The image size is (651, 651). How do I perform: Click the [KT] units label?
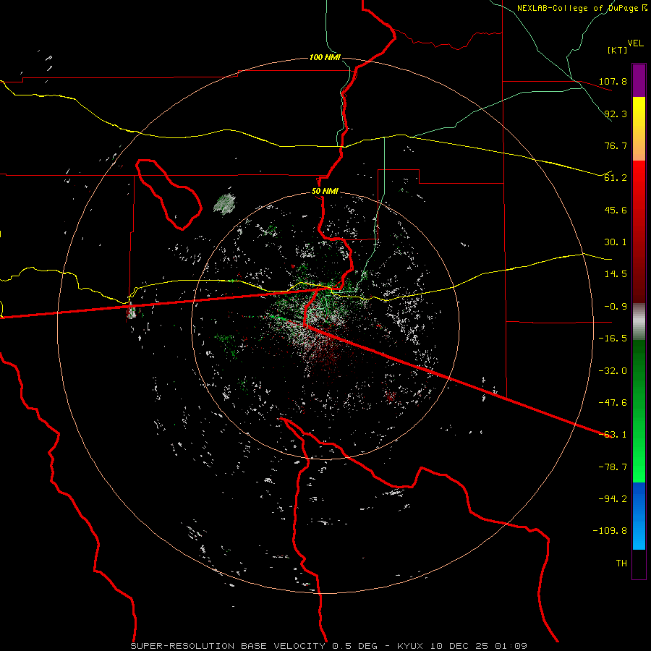[617, 50]
